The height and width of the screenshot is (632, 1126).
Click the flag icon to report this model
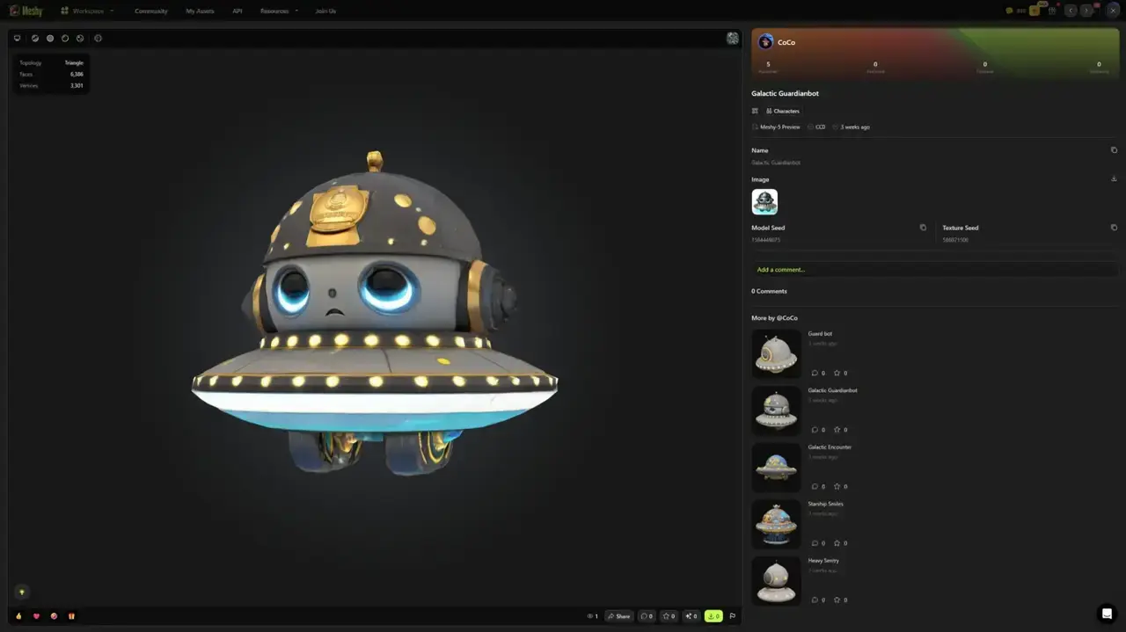732,616
